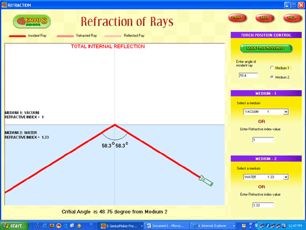The height and width of the screenshot is (230, 306).
Task: Open Firefox from the quick launch bar
Action: coord(52,226)
